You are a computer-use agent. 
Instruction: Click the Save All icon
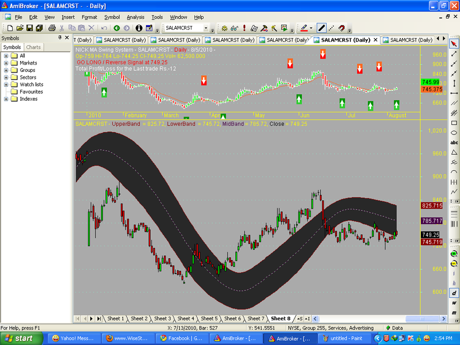tap(39, 28)
